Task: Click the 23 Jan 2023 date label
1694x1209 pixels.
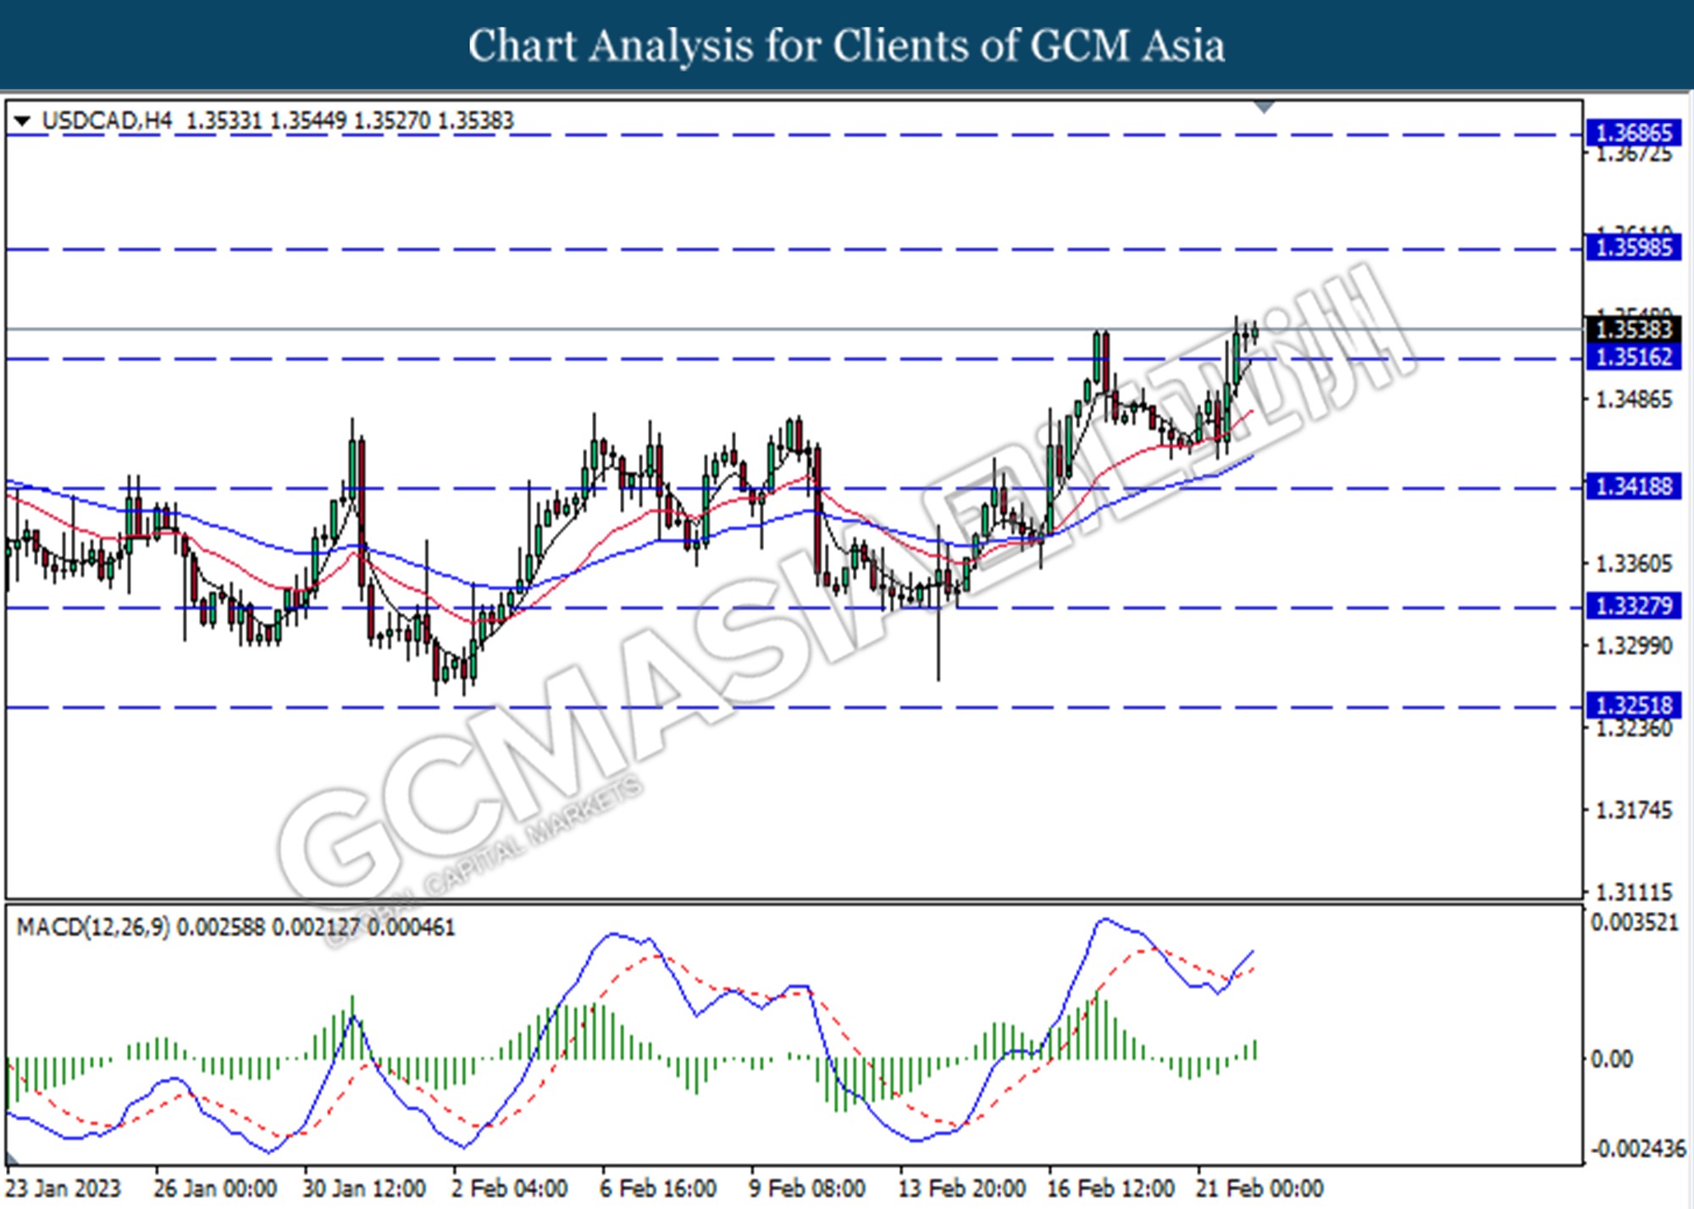Action: (x=64, y=1189)
